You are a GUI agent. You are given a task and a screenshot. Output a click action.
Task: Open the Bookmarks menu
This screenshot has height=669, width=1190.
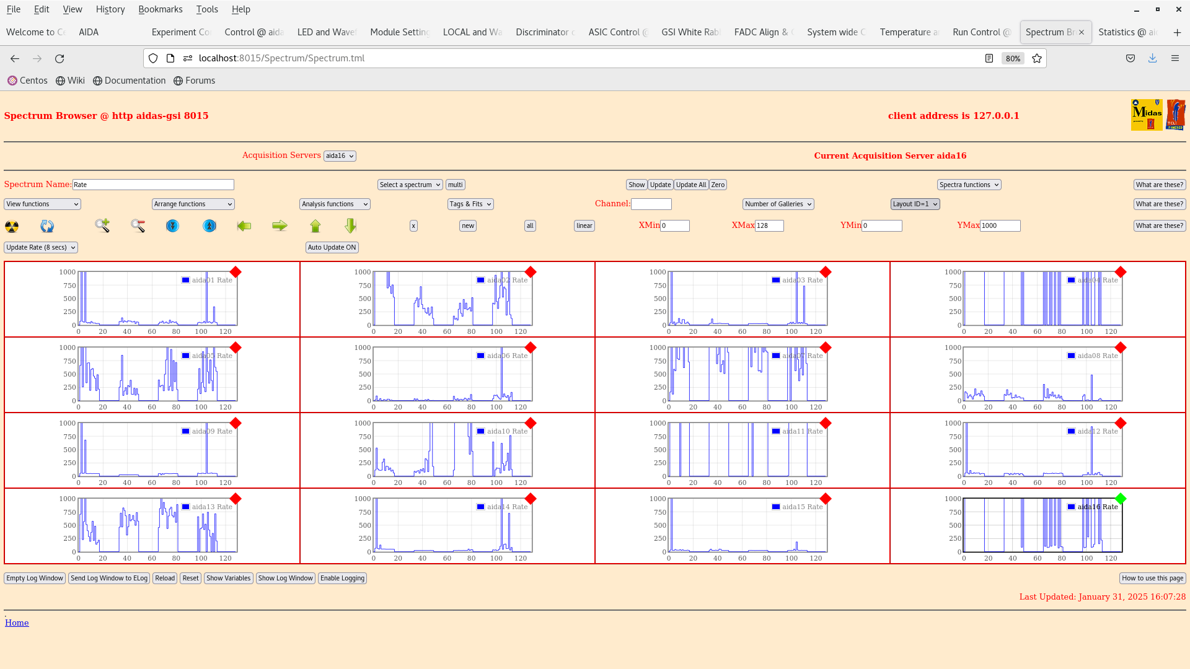coord(160,9)
